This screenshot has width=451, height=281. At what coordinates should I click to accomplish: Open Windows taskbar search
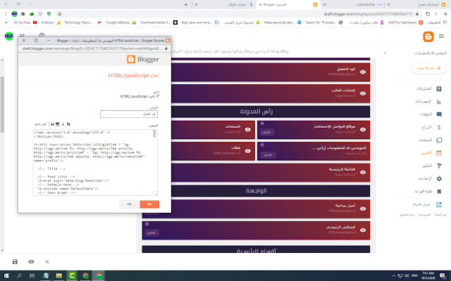[19, 276]
